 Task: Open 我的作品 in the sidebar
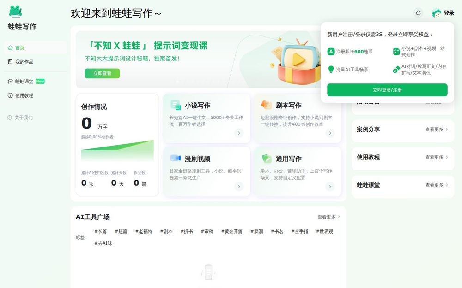click(x=36, y=62)
